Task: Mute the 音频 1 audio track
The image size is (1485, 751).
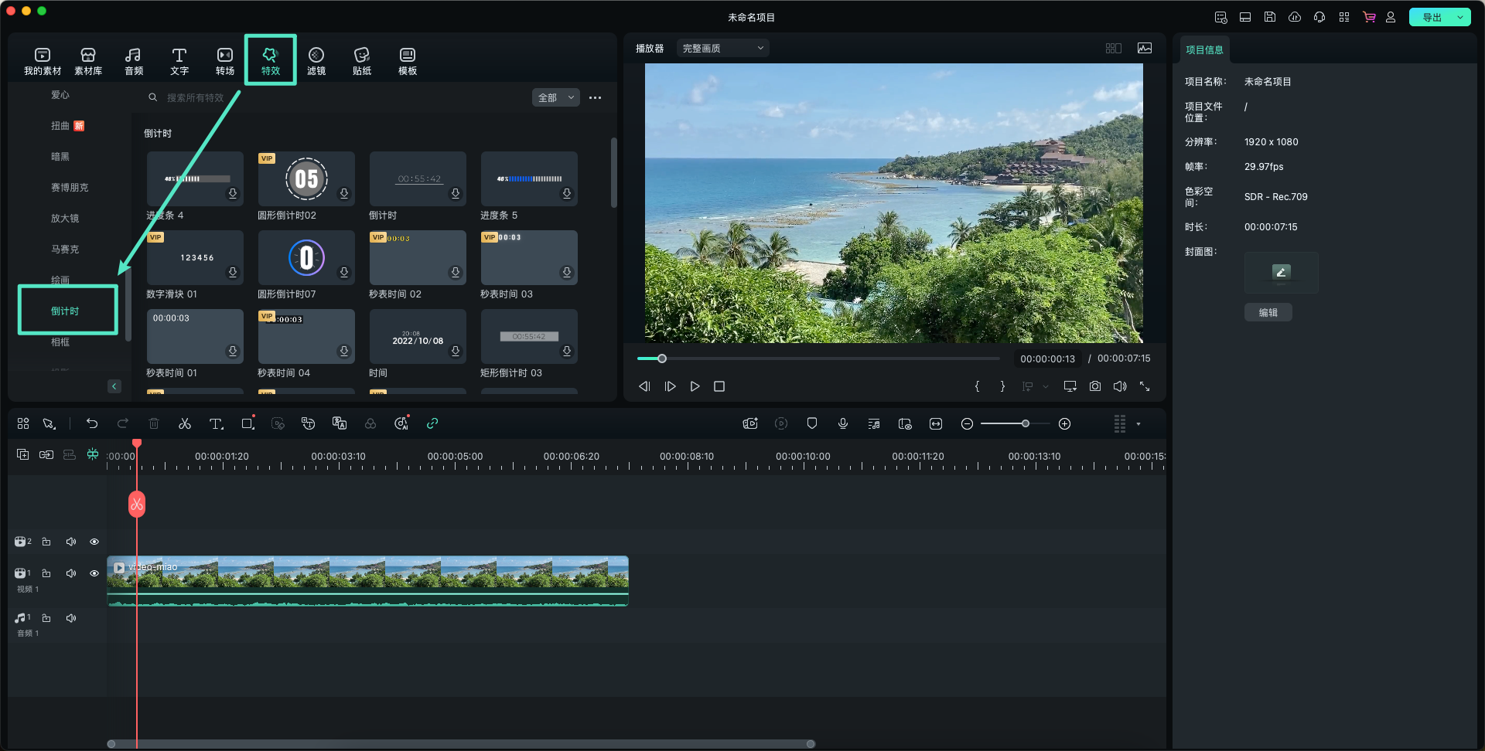Action: coord(71,618)
